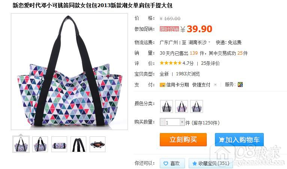This screenshot has height=169, width=287.
Task: Click the heart icon to like item
Action: point(166,163)
